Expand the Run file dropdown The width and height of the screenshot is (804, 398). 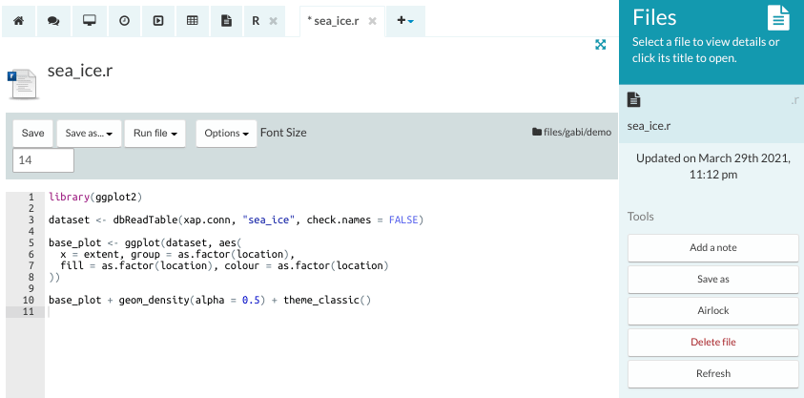(x=157, y=134)
